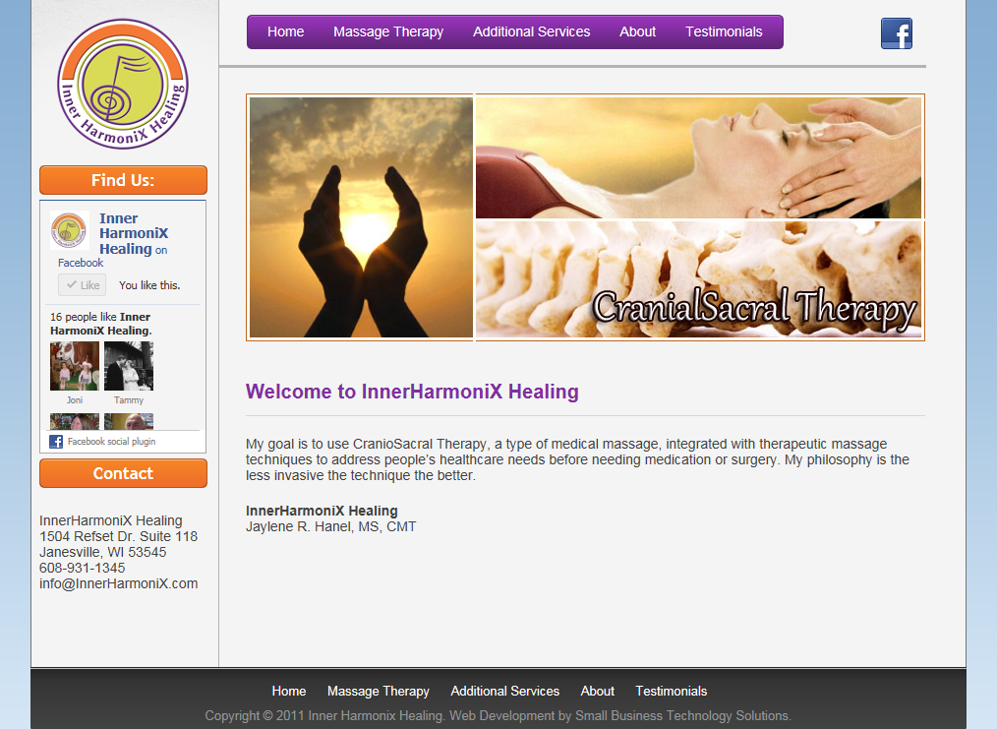Click the footer Massage Therapy link
This screenshot has height=729, width=997.
[379, 691]
